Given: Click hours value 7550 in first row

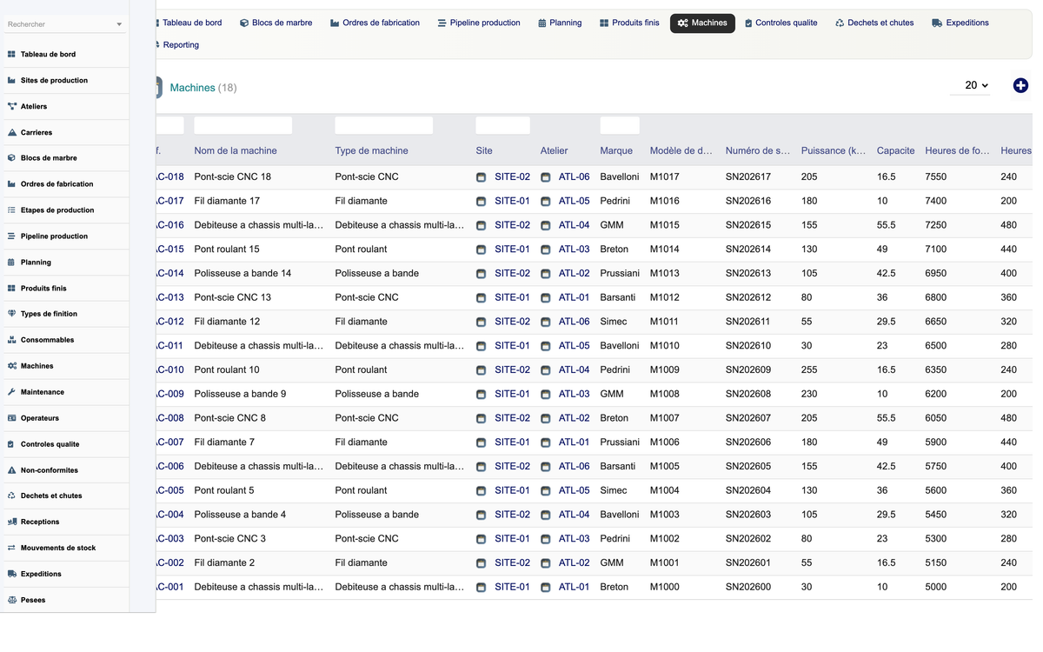Looking at the screenshot, I should (x=936, y=177).
